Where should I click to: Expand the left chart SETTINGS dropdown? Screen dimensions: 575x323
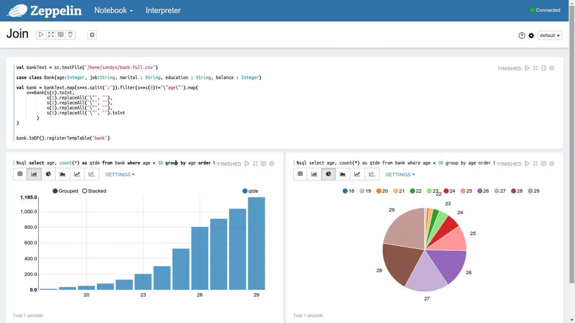click(120, 174)
